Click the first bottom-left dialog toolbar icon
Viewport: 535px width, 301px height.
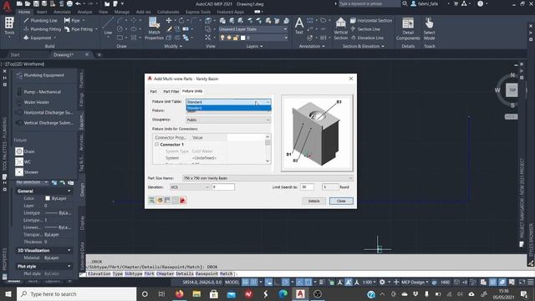(x=151, y=201)
